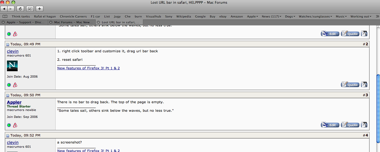
Task: Open the Think tanks bookmark
Action: tap(21, 17)
